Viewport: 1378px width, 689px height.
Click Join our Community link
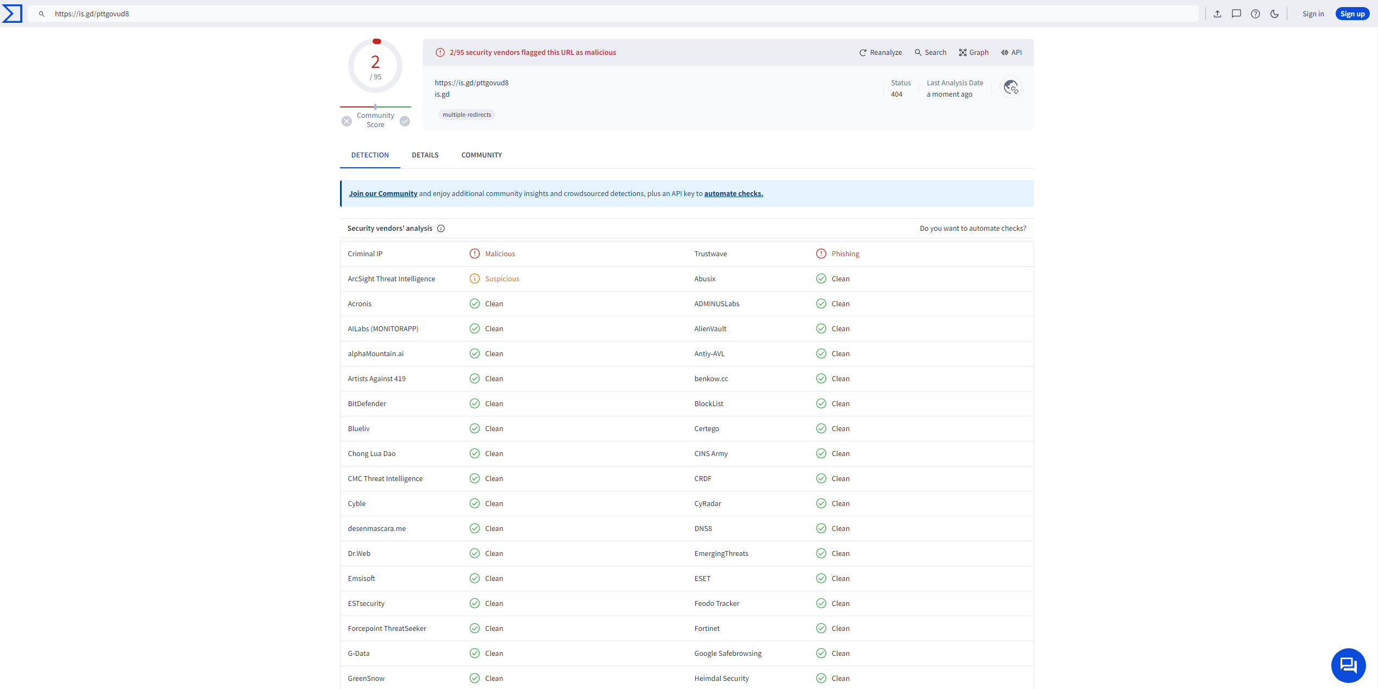pos(383,194)
